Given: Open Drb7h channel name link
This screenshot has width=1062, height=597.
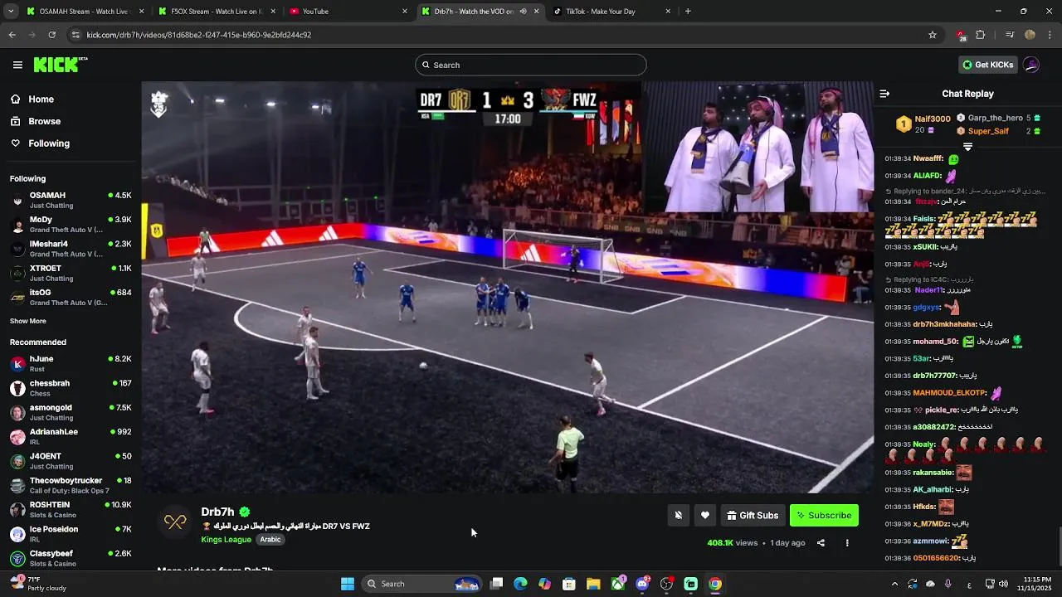Looking at the screenshot, I should [217, 512].
